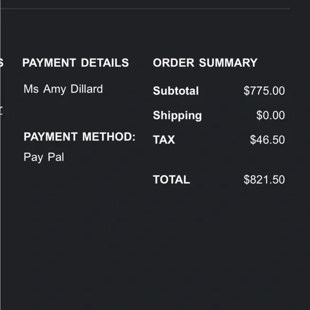This screenshot has height=310, width=310.
Task: Click the PAYMENT METHOD label
Action: tap(80, 137)
